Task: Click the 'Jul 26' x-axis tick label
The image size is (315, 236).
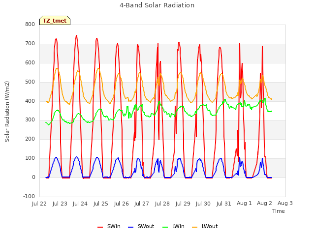Action: click(121, 204)
